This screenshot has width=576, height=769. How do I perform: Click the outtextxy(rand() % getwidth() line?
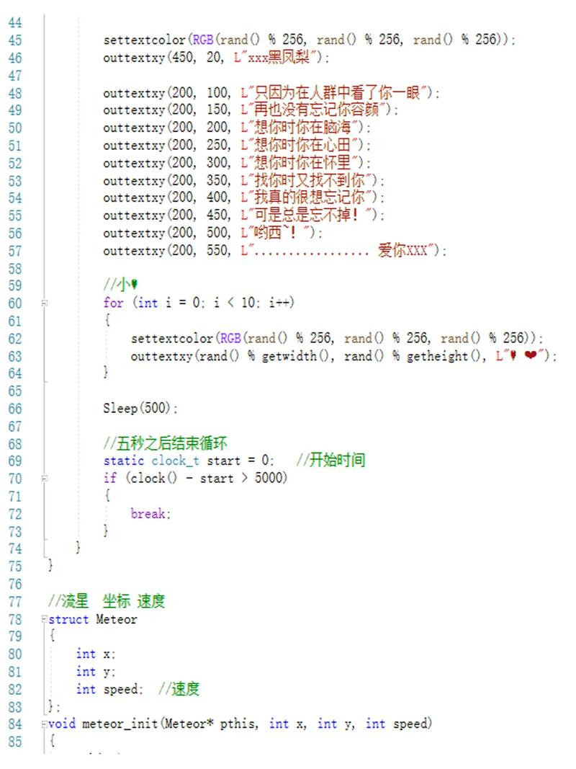(344, 355)
